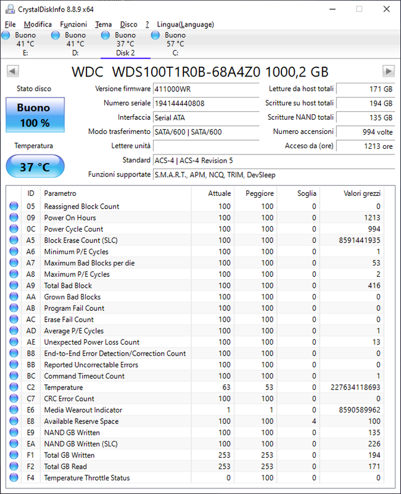Image resolution: width=401 pixels, height=494 pixels.
Task: Click the Scritture NAND totali value 135 GB
Action: 365,117
